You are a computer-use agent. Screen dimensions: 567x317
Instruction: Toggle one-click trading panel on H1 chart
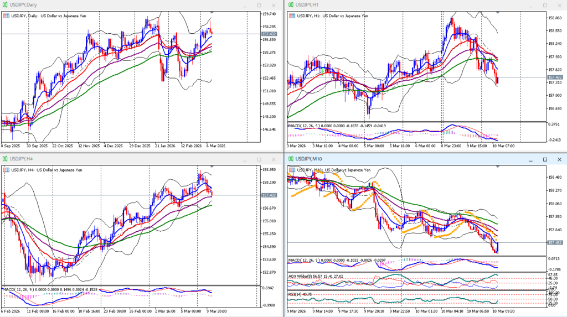point(292,15)
